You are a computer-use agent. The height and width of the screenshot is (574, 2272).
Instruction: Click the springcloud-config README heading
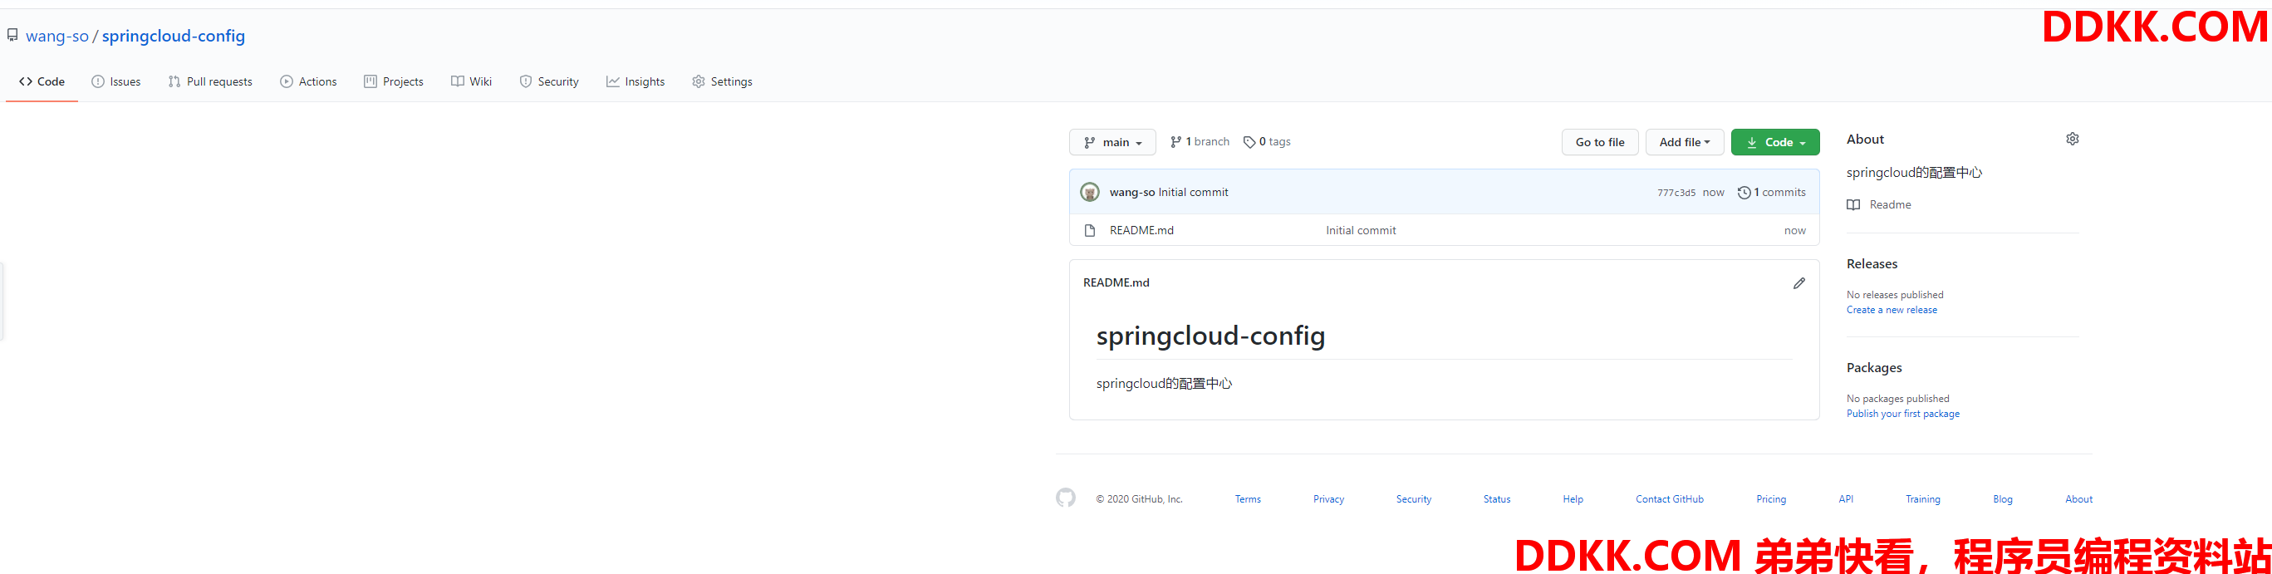(x=1210, y=336)
